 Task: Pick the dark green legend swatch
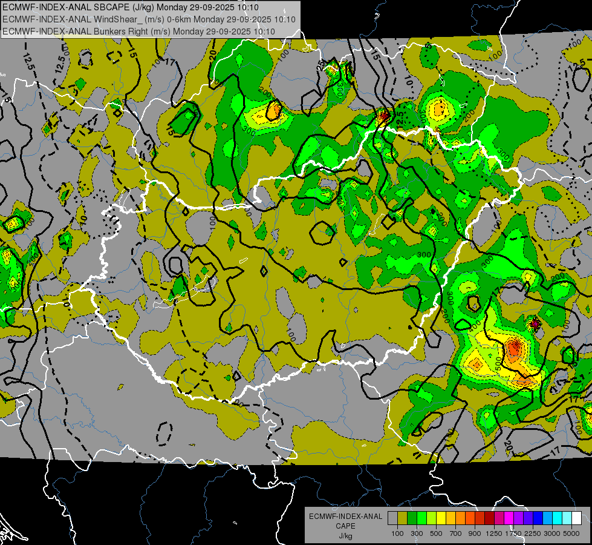[x=412, y=518]
